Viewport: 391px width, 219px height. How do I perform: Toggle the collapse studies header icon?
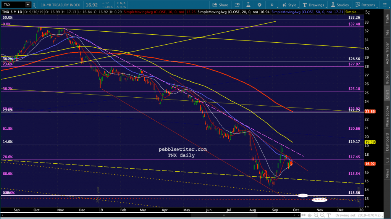click(368, 12)
